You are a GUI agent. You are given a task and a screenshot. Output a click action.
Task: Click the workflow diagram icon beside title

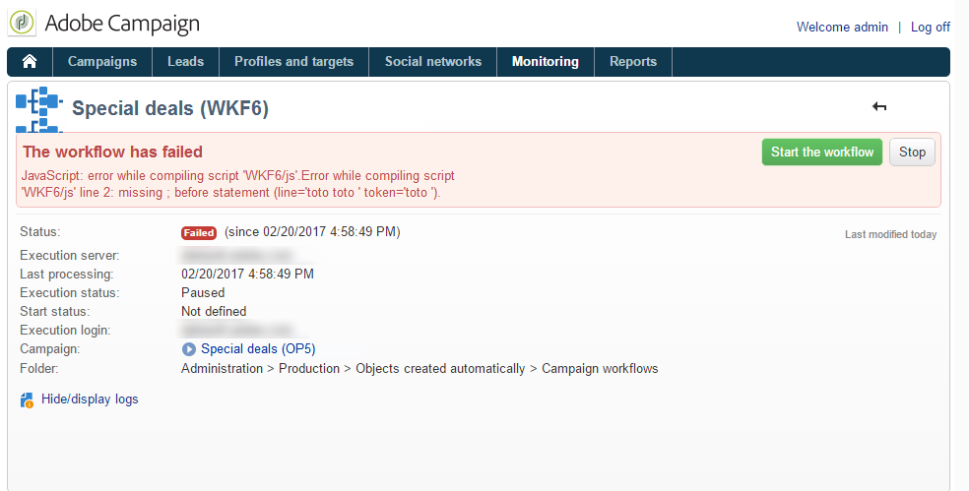(39, 108)
